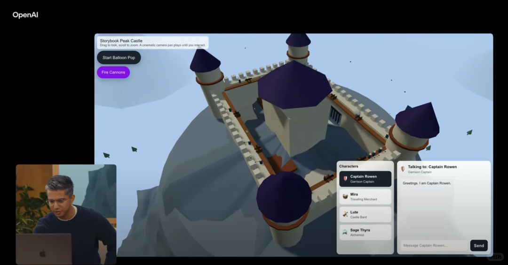Select Mira the Traveling Merchant

365,197
